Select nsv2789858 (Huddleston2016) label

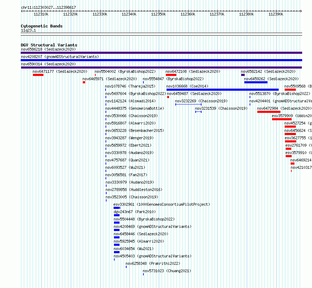134,190
